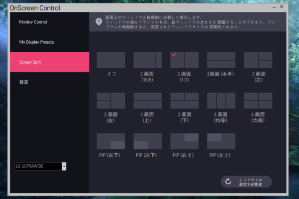299x199 pixels.
Task: Select the 3画面 (左) layout
Action: (x=258, y=60)
